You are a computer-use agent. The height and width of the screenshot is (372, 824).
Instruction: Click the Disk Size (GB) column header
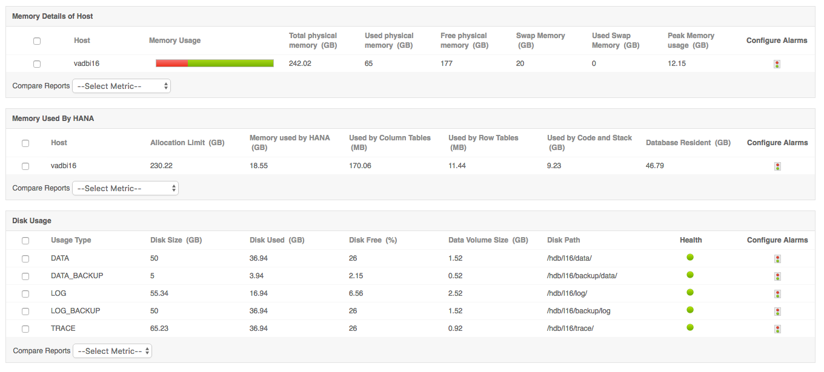coord(176,240)
